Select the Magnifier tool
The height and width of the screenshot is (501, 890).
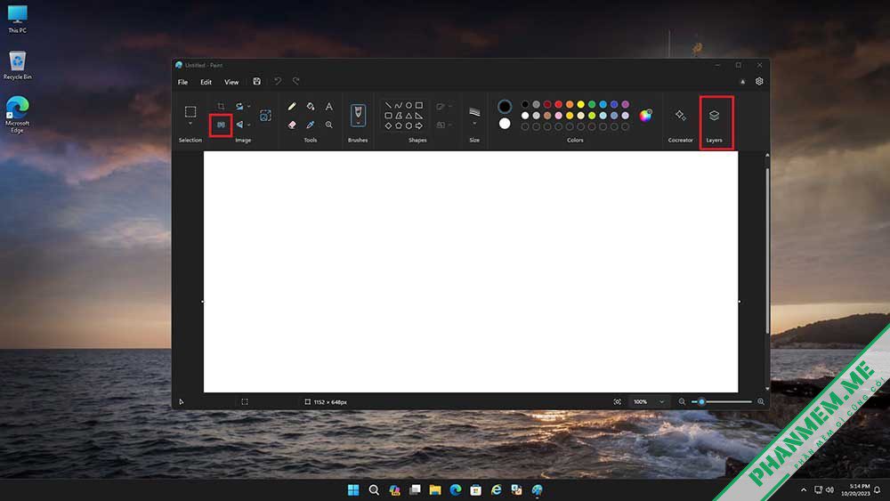[328, 125]
